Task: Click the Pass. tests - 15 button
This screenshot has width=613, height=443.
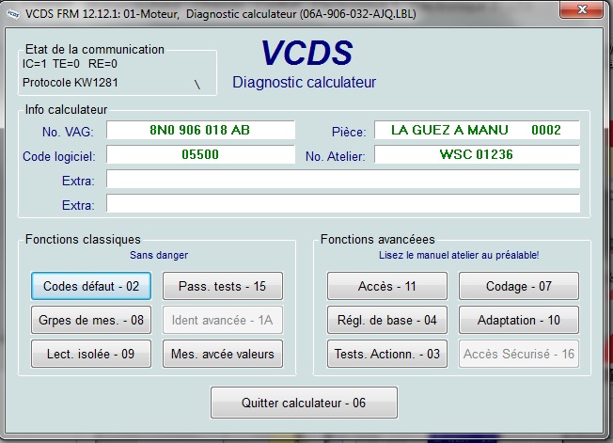Action: click(223, 286)
